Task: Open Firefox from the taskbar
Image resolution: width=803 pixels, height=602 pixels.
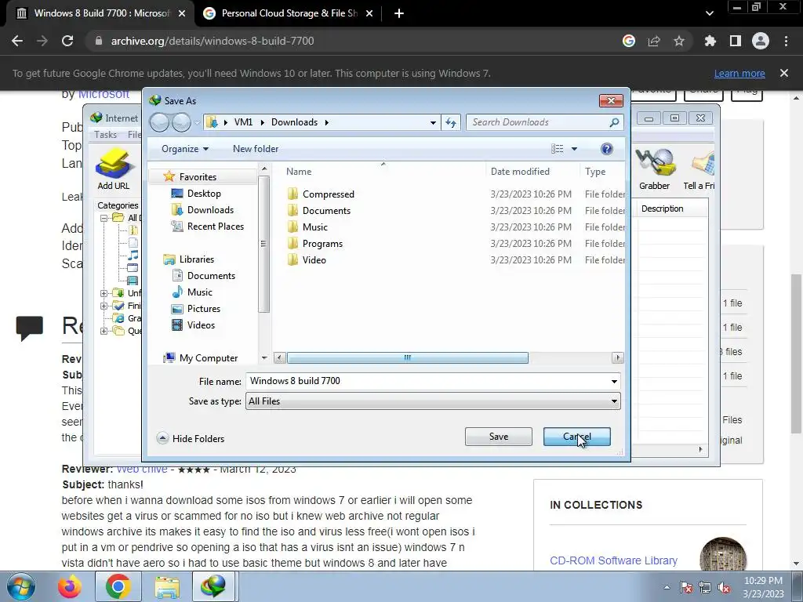Action: click(x=70, y=586)
